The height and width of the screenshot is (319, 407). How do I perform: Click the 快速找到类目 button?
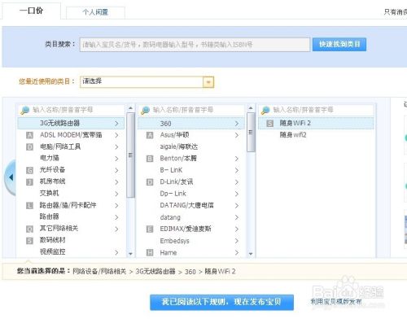pos(339,44)
